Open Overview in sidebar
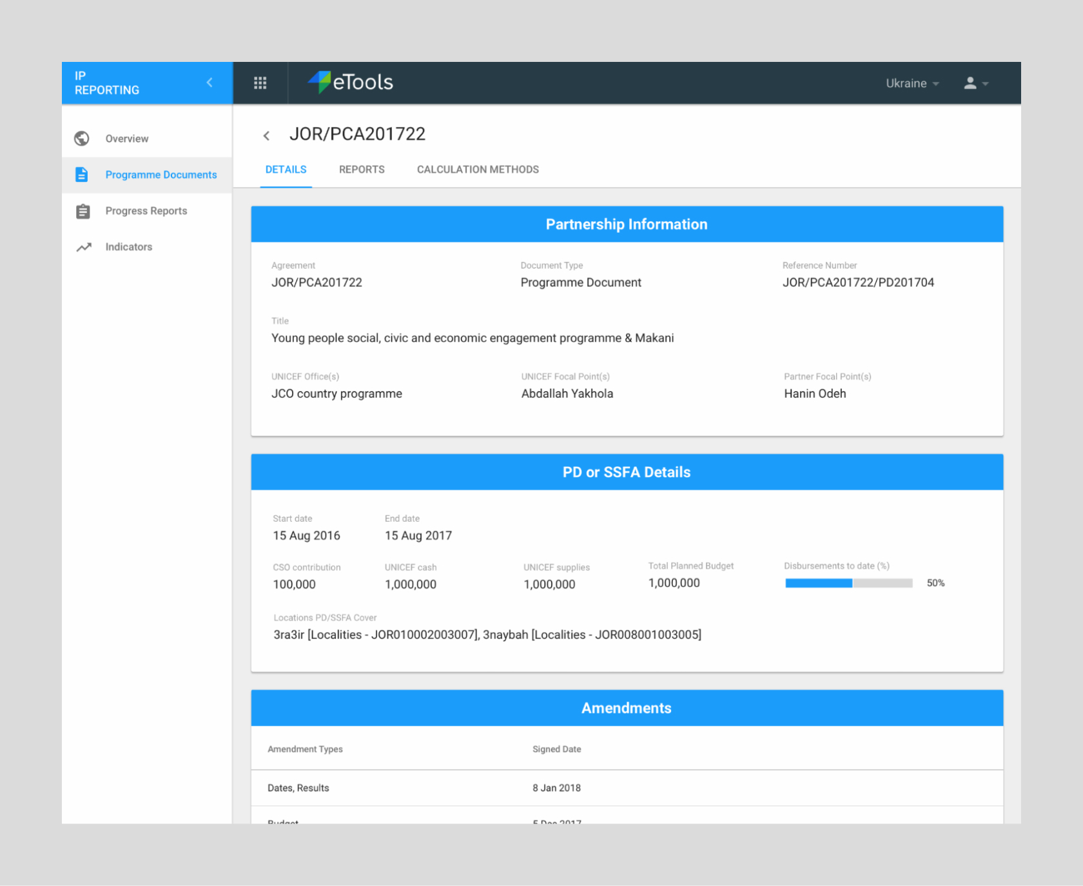 click(127, 139)
